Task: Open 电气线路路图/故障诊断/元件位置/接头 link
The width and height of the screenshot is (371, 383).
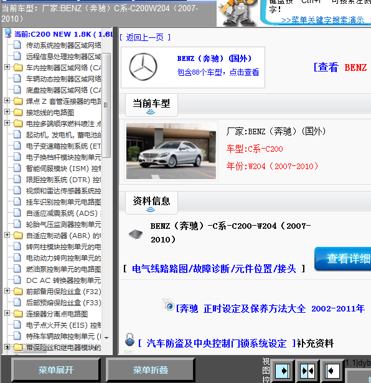Action: click(x=214, y=269)
